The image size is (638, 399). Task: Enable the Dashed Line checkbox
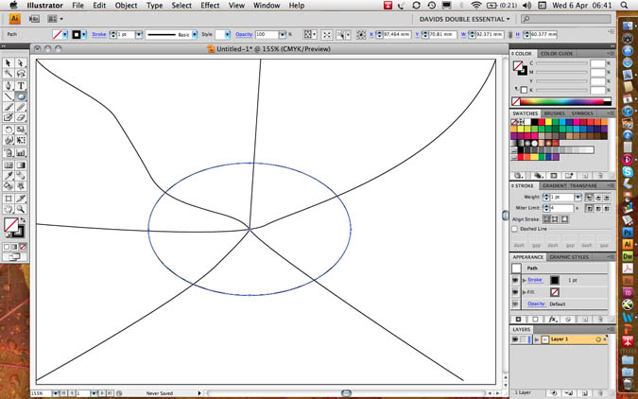[515, 229]
